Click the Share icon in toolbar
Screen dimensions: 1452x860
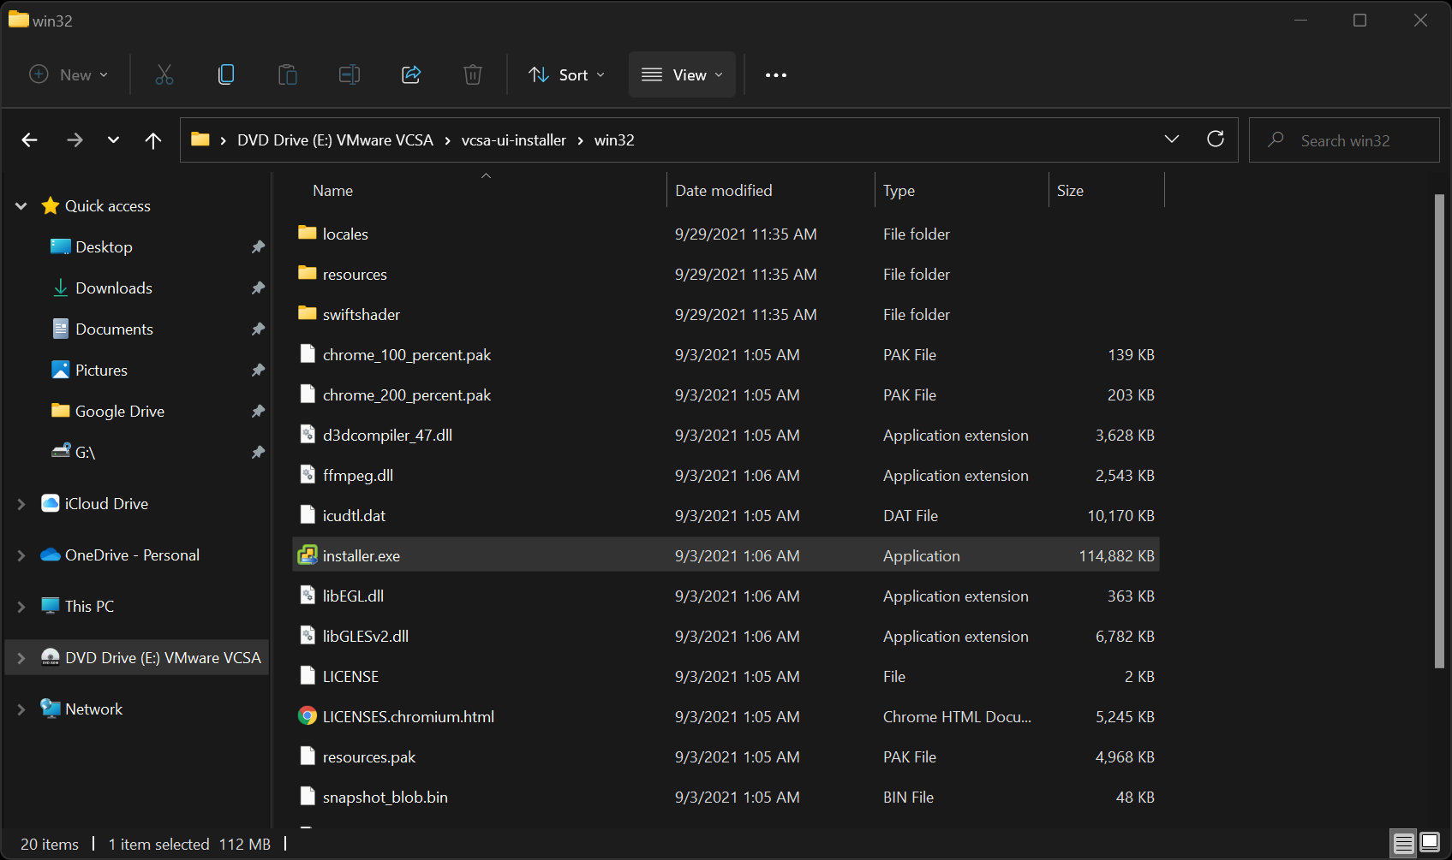[x=411, y=75]
